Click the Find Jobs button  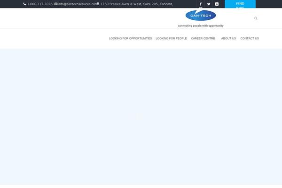(240, 4)
